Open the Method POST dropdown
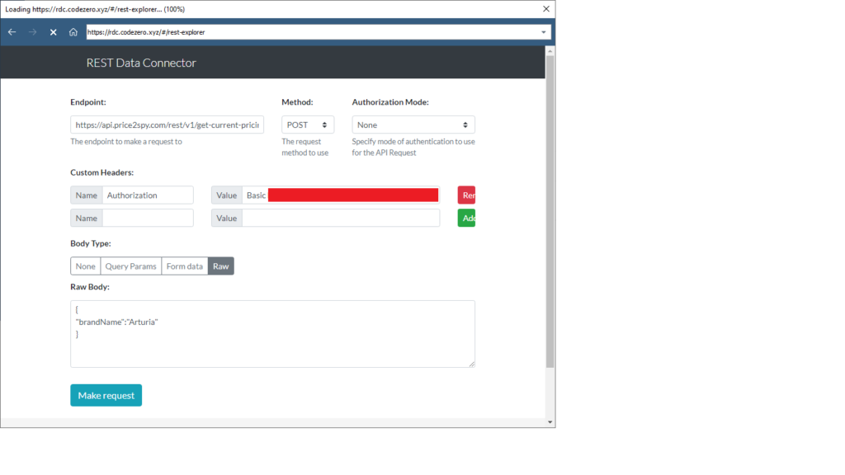Image resolution: width=845 pixels, height=475 pixels. [308, 125]
